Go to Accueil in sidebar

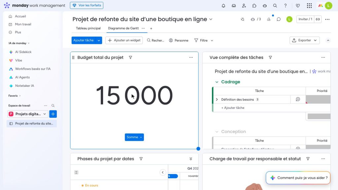click(20, 16)
